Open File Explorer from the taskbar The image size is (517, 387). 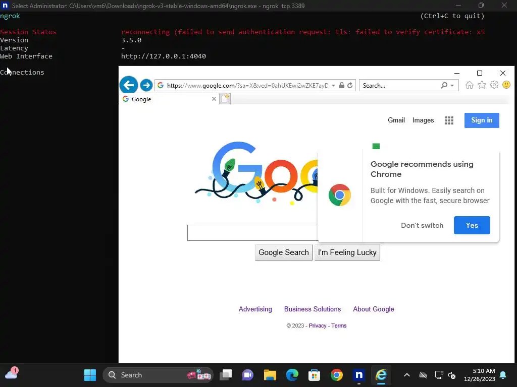pyautogui.click(x=270, y=375)
